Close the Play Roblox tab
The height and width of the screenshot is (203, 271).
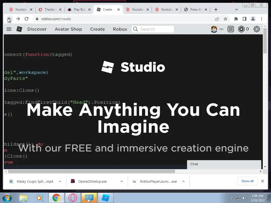coord(89,10)
